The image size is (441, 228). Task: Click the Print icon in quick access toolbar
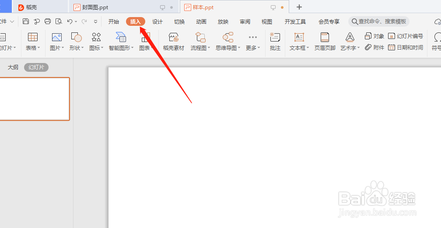tap(48, 21)
